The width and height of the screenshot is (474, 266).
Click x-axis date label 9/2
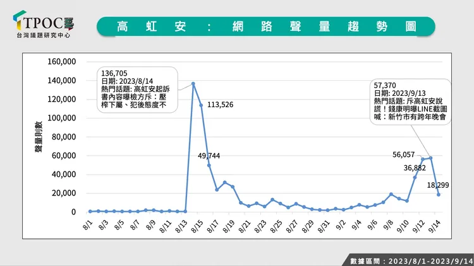pos(341,225)
